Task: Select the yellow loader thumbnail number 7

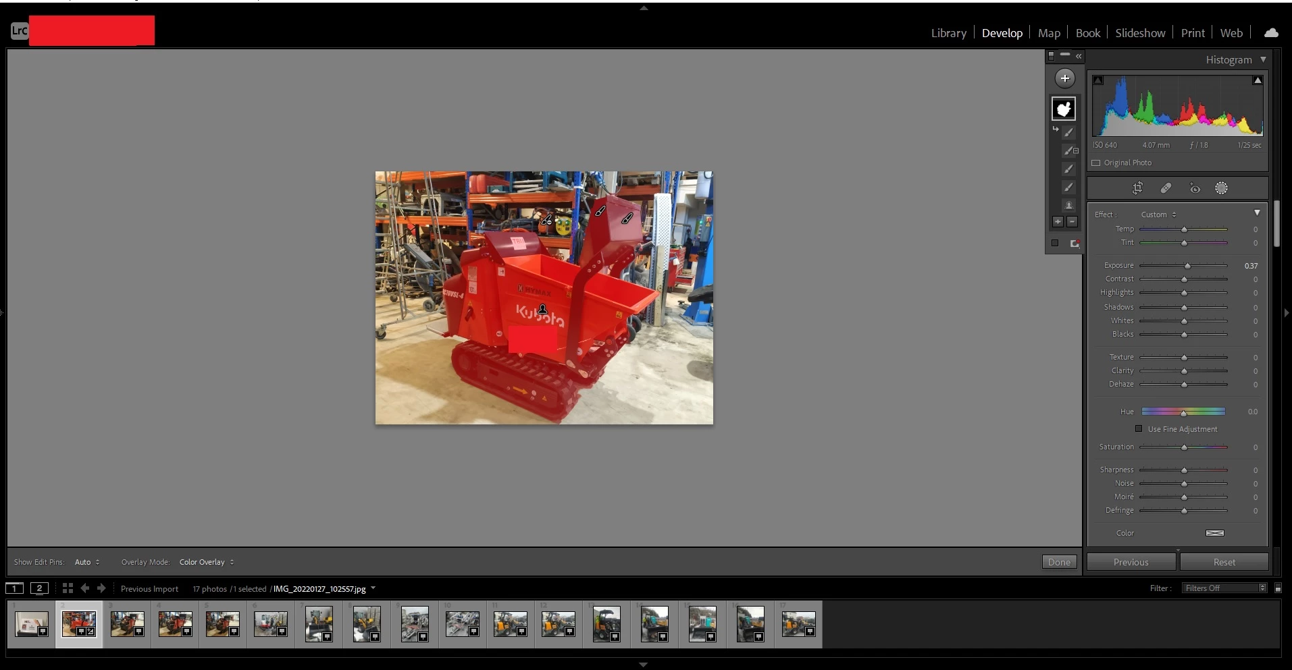Action: [319, 624]
